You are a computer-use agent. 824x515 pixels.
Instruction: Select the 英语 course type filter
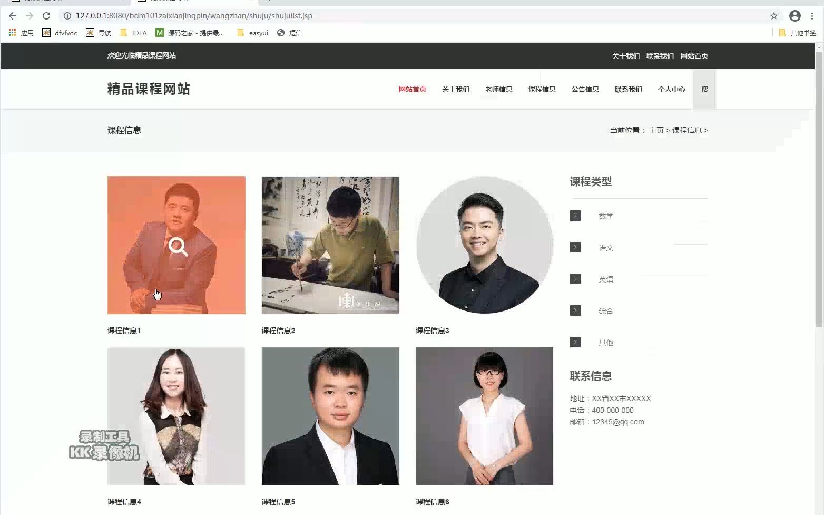(x=606, y=279)
